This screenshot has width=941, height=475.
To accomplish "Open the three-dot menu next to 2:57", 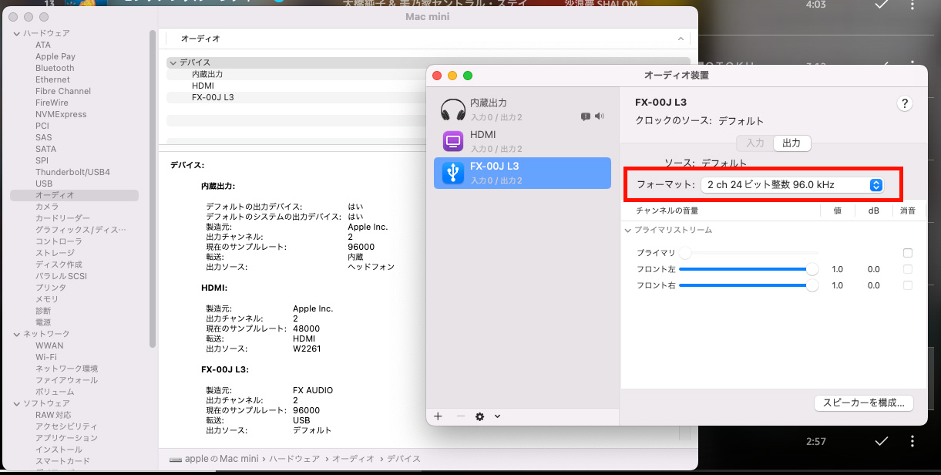I will coord(912,441).
